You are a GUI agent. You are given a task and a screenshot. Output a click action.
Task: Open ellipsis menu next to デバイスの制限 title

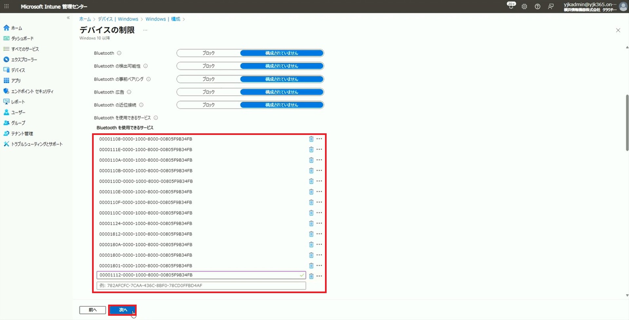tap(145, 30)
